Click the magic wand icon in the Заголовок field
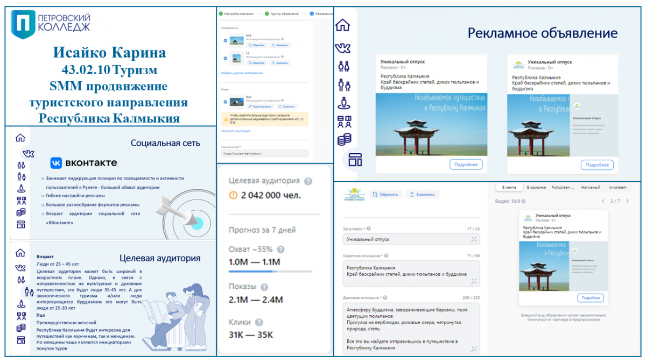Viewport: 646px width, 363px height. [474, 239]
